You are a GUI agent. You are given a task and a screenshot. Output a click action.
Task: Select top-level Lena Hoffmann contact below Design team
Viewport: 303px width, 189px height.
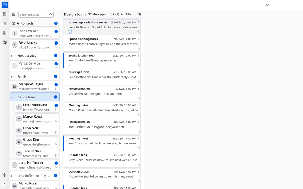point(35,165)
